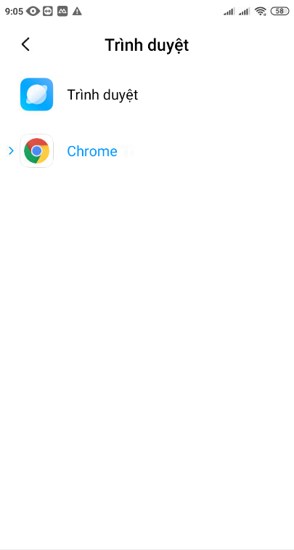Tap the Chrome logo icon

click(36, 151)
